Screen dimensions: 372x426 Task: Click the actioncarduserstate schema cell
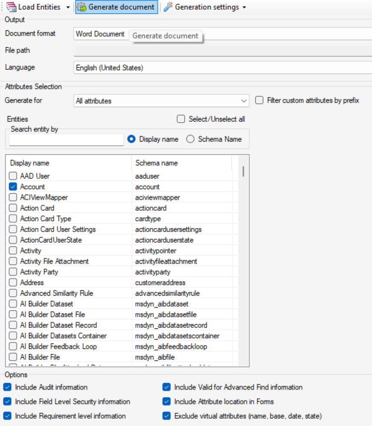click(164, 240)
